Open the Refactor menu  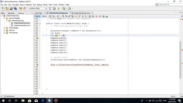click(x=29, y=5)
